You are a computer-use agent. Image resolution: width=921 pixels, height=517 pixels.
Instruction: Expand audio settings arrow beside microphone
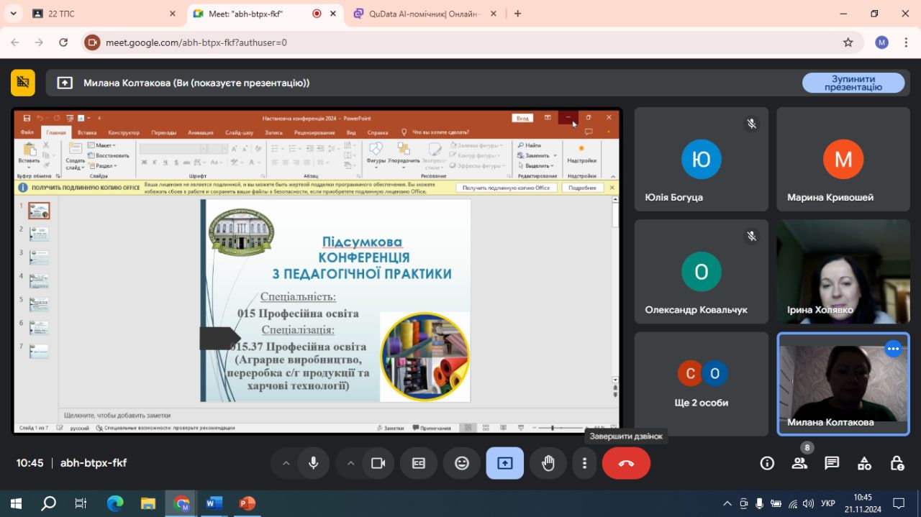[x=286, y=463]
